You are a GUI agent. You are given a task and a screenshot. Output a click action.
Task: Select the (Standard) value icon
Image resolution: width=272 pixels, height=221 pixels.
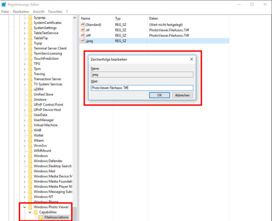[x=83, y=24]
